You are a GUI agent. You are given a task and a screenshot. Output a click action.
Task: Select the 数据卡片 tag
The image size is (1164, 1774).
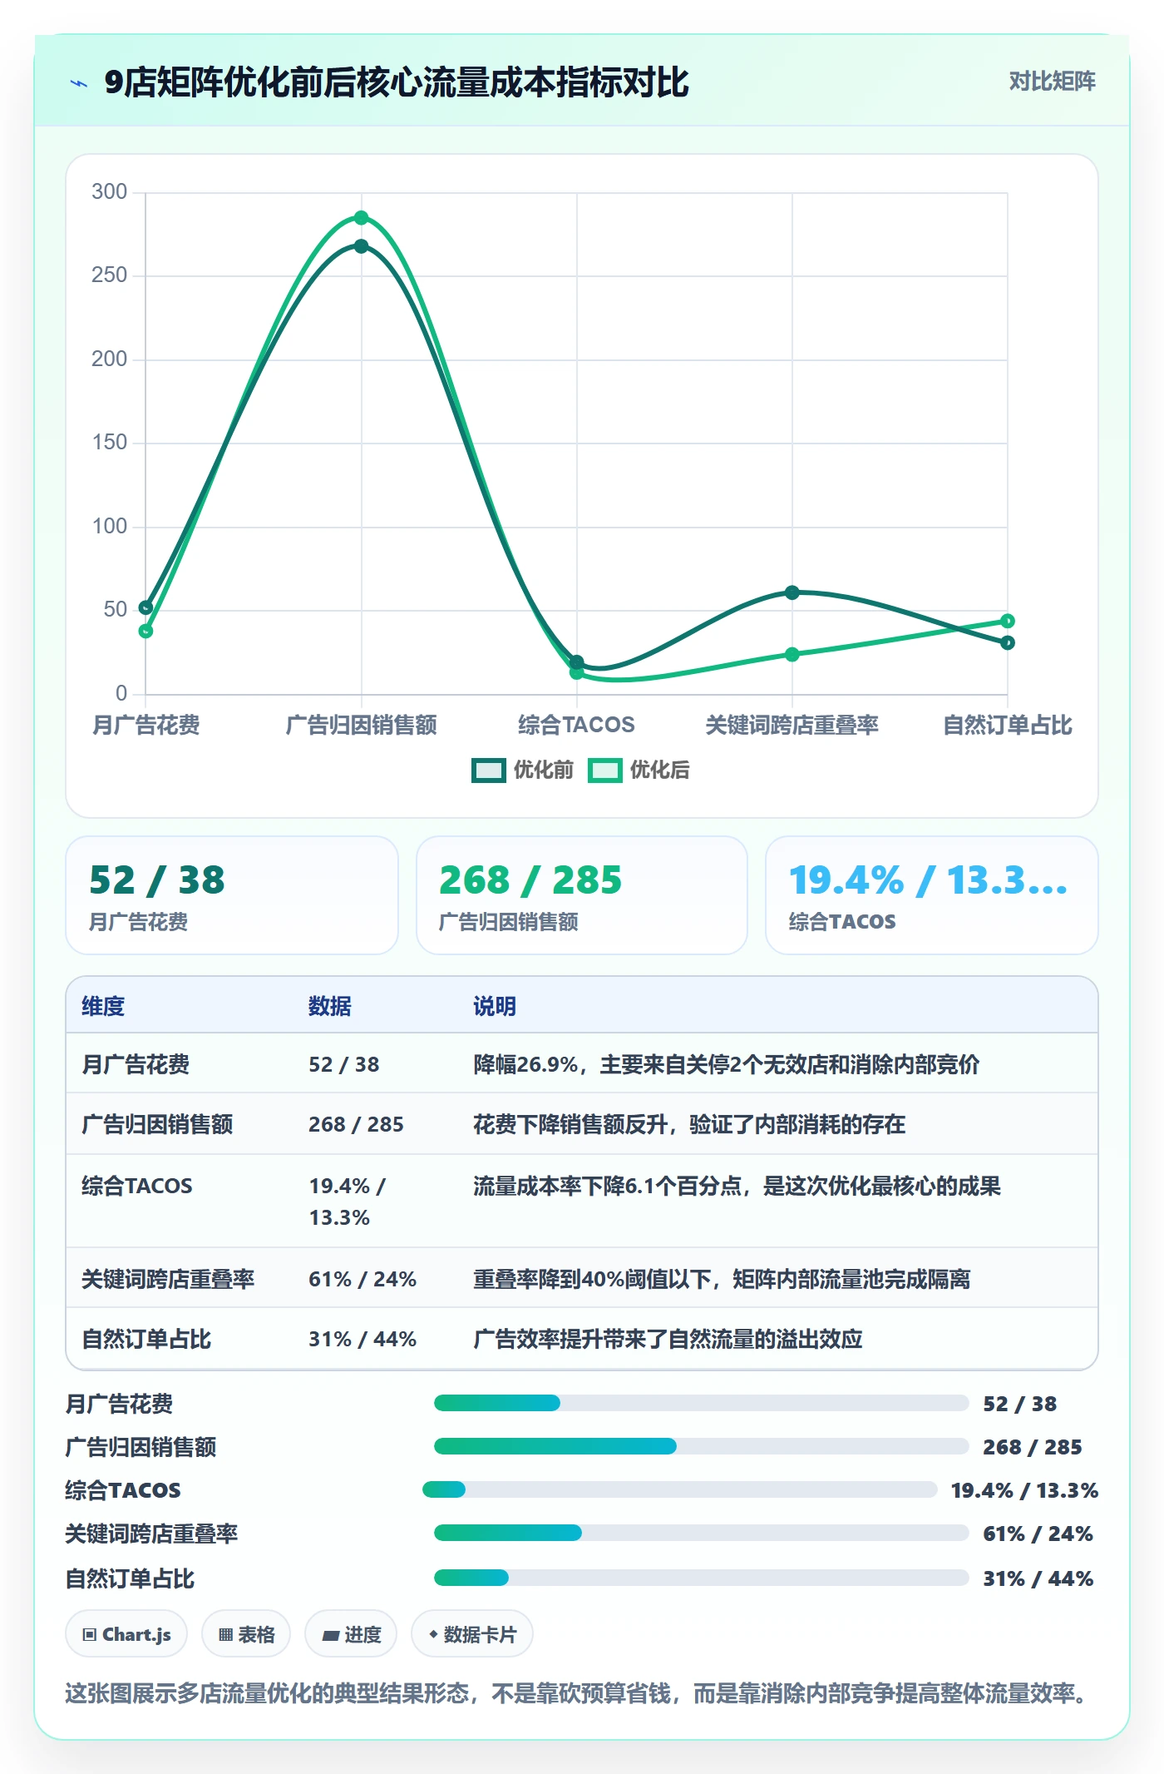(x=472, y=1634)
